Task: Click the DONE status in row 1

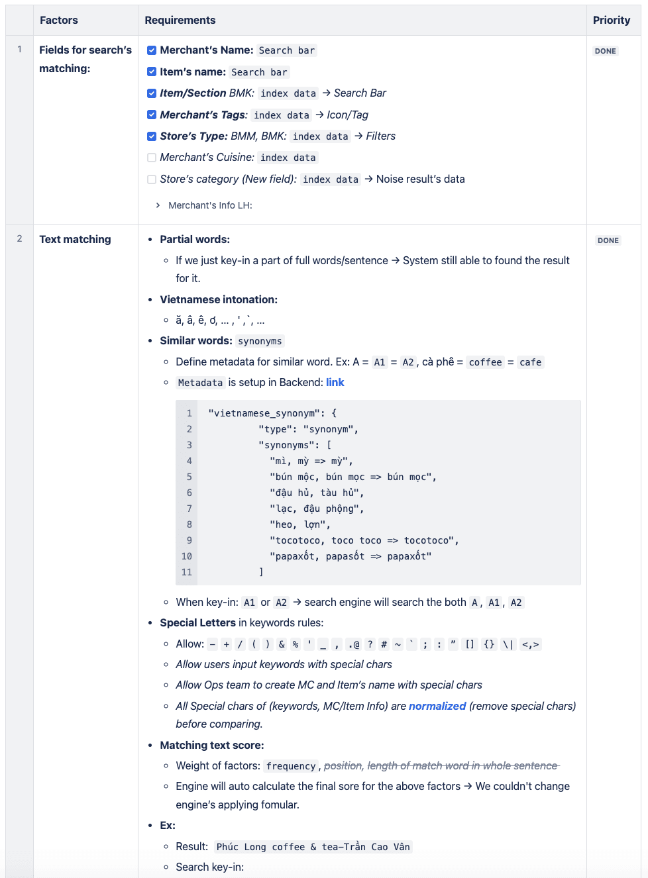Action: pos(606,51)
